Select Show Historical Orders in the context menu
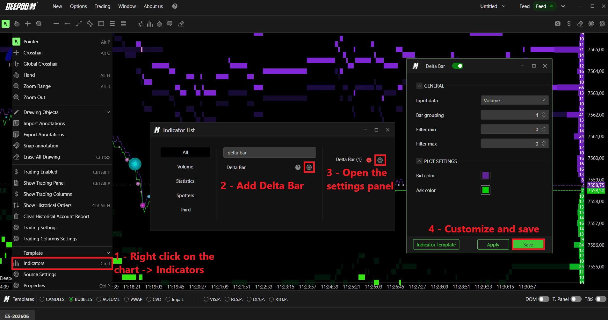The height and width of the screenshot is (320, 608). pos(62,205)
